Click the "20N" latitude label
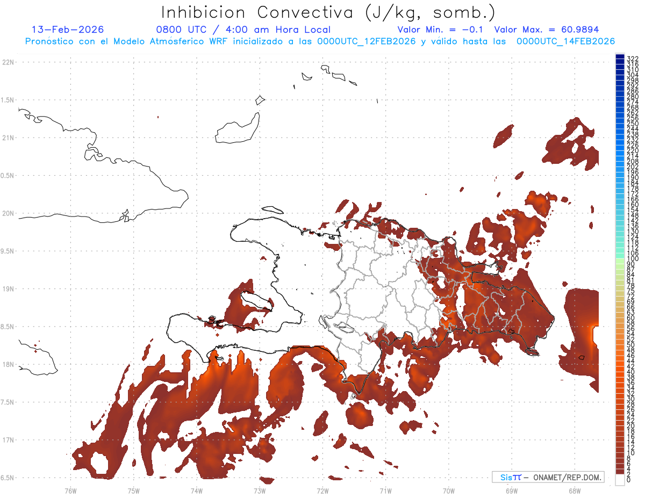 [8, 213]
